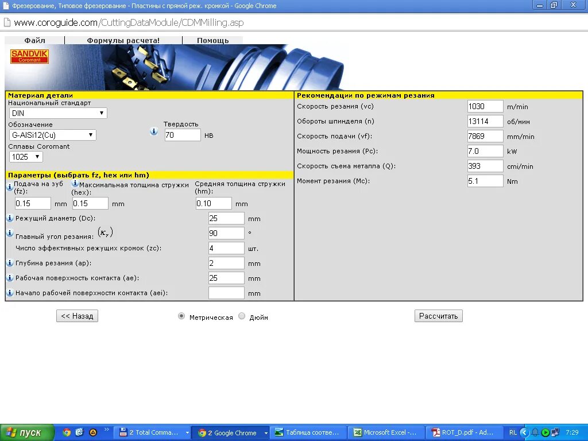
Task: Open the Total Commander taskbar group dropdown arrow
Action: coord(187,433)
